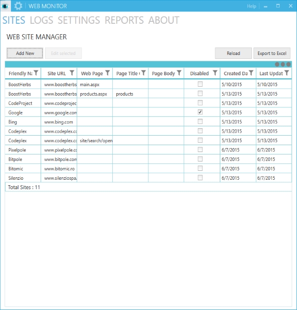The height and width of the screenshot is (310, 297).
Task: Sort by the Disabled column header
Action: pyautogui.click(x=199, y=74)
